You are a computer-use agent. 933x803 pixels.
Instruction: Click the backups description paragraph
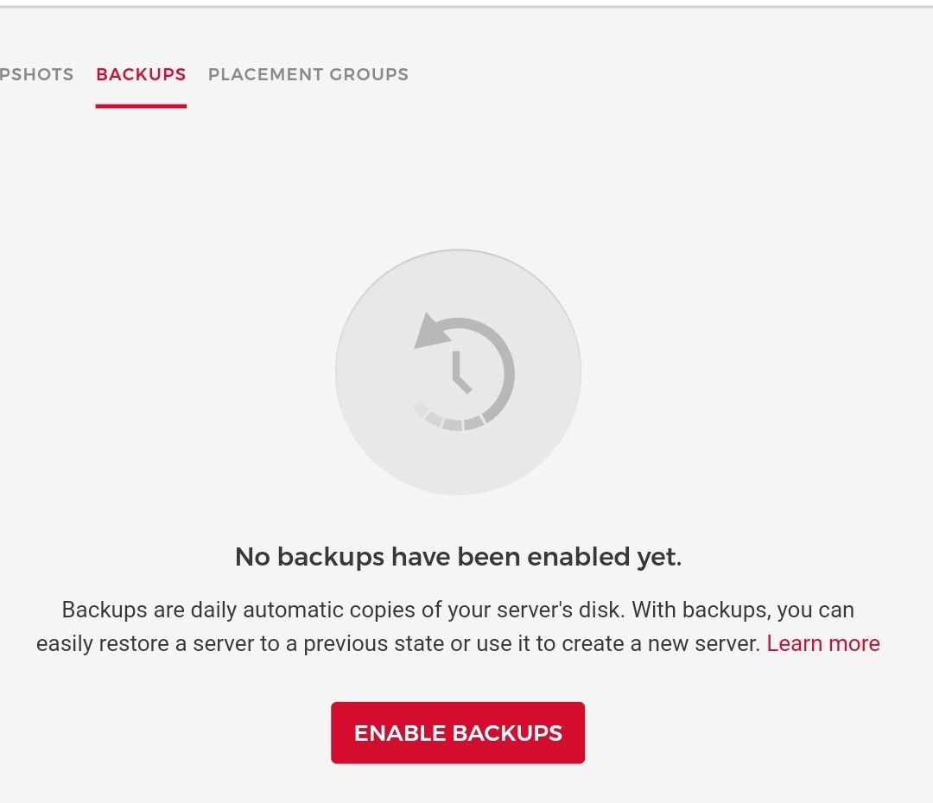point(458,627)
